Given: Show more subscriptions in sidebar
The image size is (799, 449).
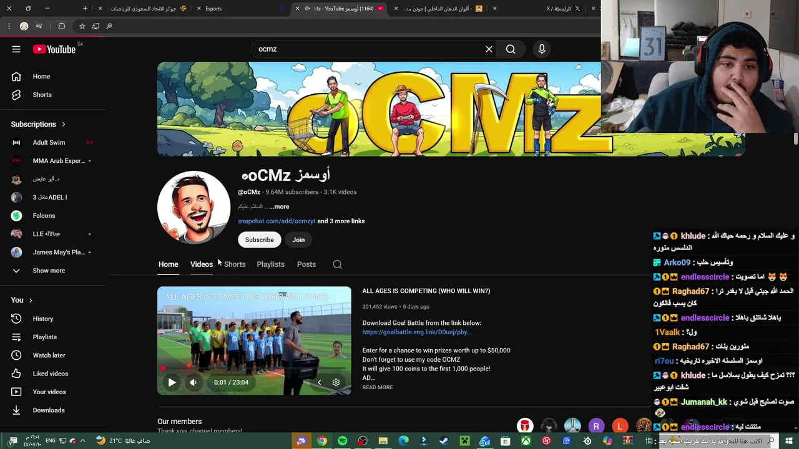Looking at the screenshot, I should click(50, 271).
